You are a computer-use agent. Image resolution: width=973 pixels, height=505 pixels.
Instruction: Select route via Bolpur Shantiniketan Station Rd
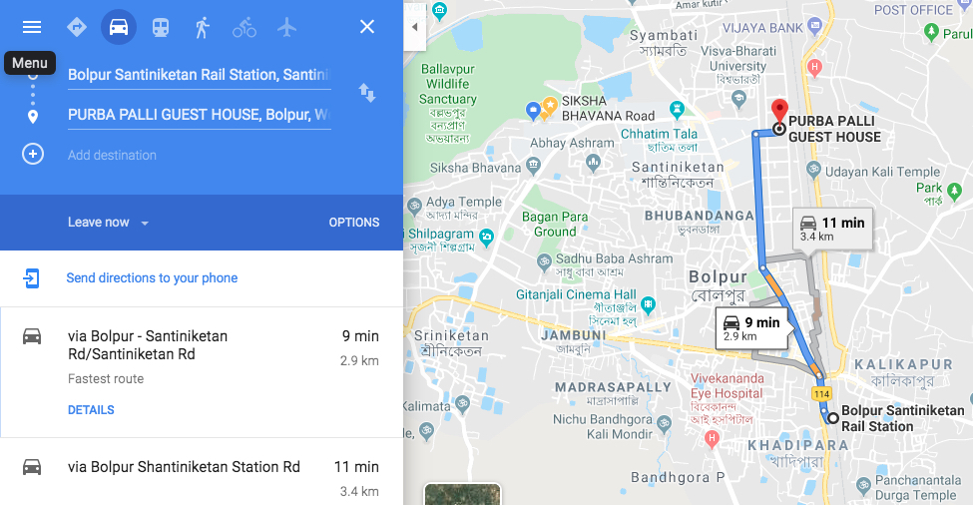(202, 471)
